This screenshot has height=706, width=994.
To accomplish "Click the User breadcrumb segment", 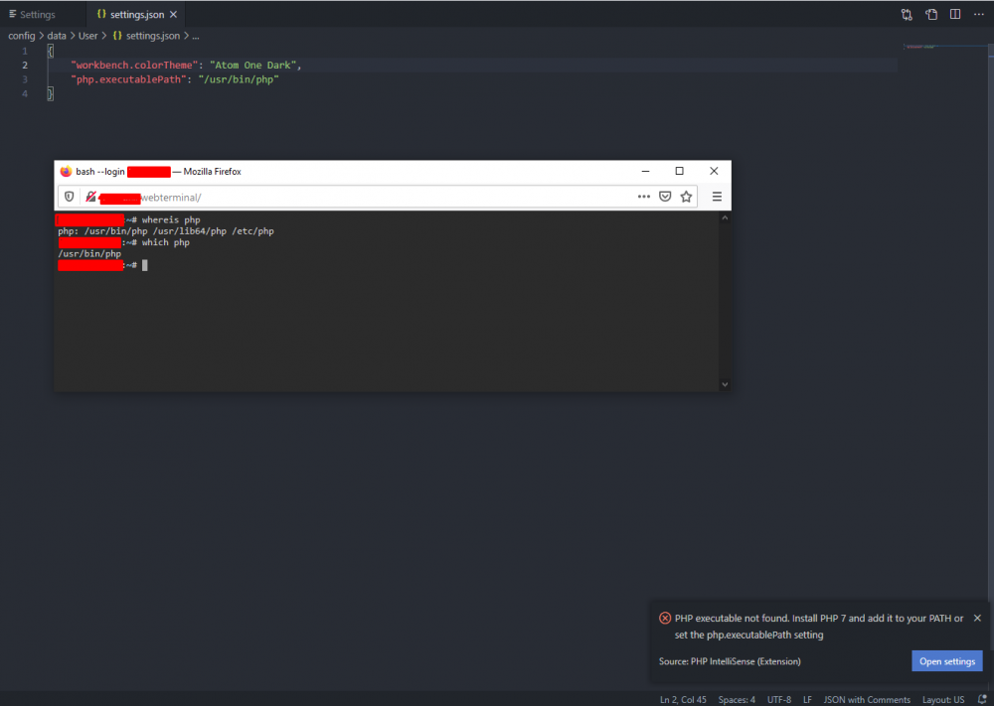I will coord(88,36).
